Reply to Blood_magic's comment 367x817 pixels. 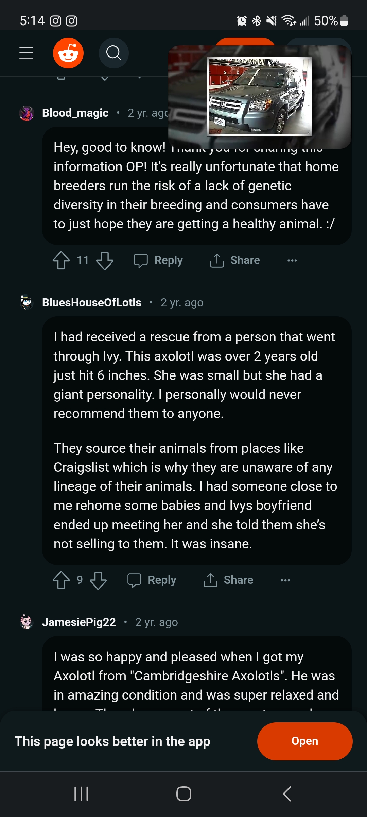pos(158,260)
